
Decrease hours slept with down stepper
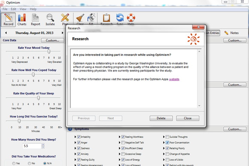pyautogui.click(x=43, y=147)
